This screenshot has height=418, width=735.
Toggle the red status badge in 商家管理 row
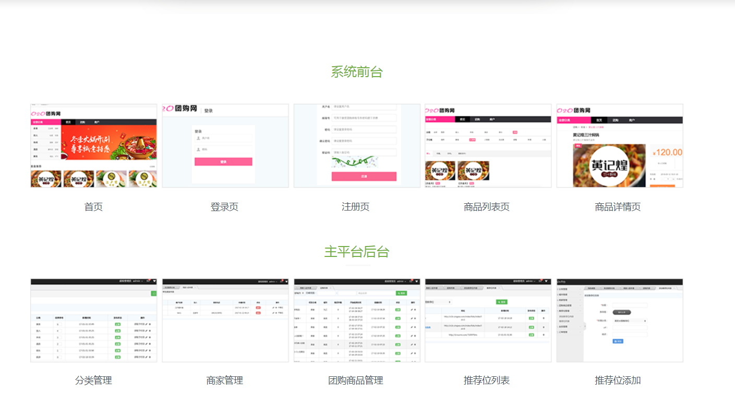[258, 308]
